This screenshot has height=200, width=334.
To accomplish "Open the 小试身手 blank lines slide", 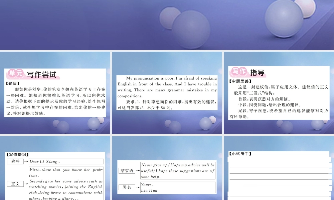I will click(279, 168).
